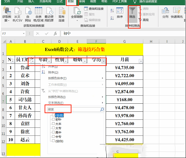Click the 属性 (Properties) item
Viewport: 186px width, 158px height.
pyautogui.click(x=90, y=14)
